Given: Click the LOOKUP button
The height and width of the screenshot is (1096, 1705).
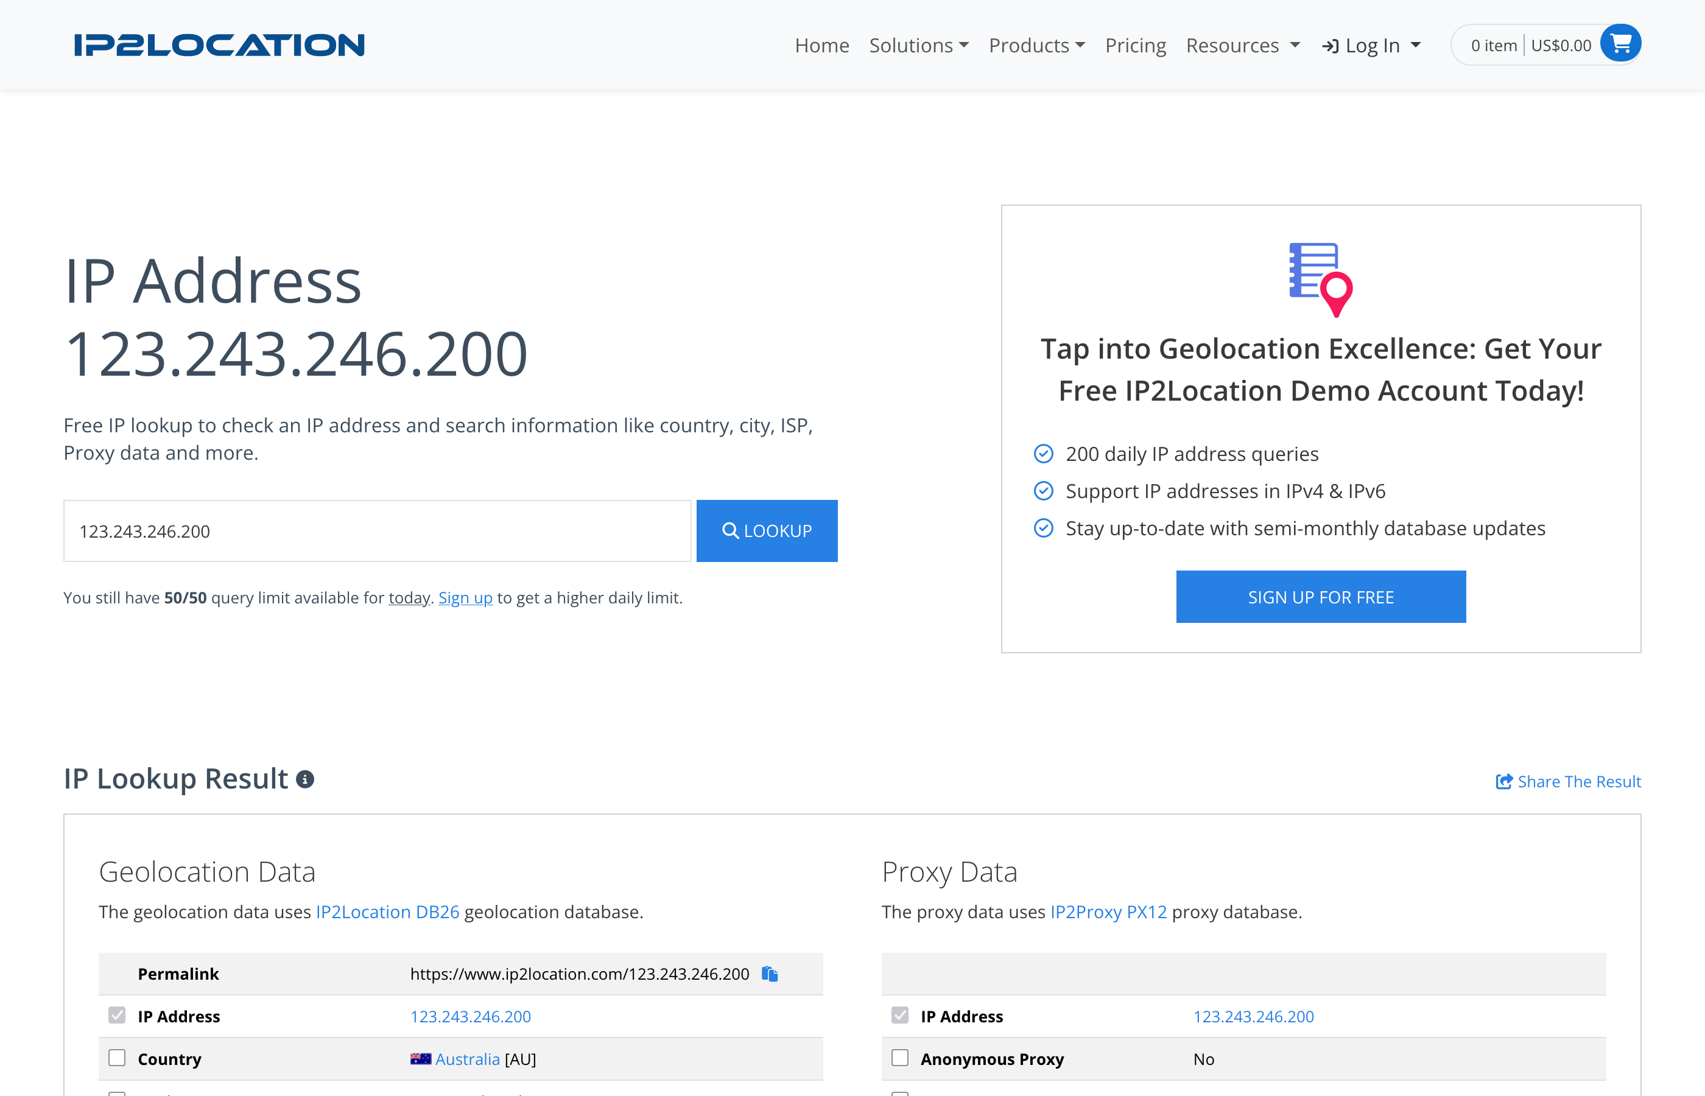Looking at the screenshot, I should click(767, 531).
